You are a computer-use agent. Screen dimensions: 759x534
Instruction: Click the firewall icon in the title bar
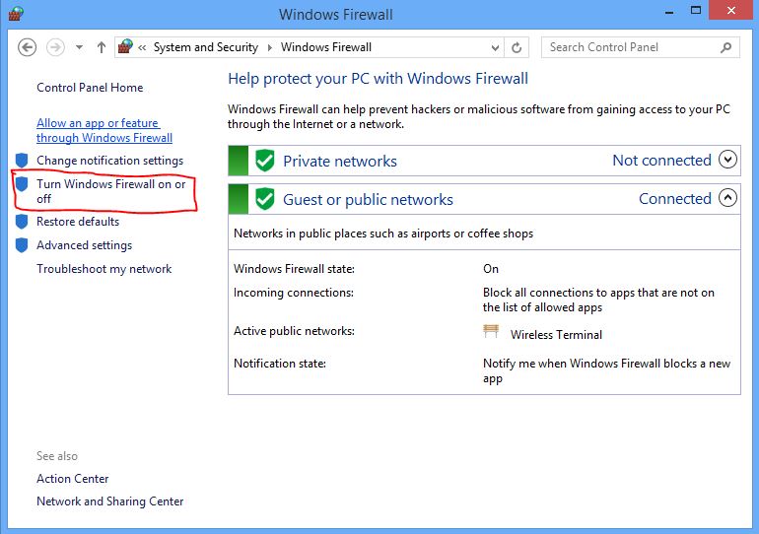[16, 13]
